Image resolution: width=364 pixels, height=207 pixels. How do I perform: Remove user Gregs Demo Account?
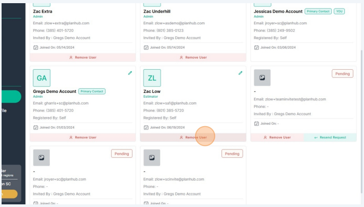coord(83,137)
